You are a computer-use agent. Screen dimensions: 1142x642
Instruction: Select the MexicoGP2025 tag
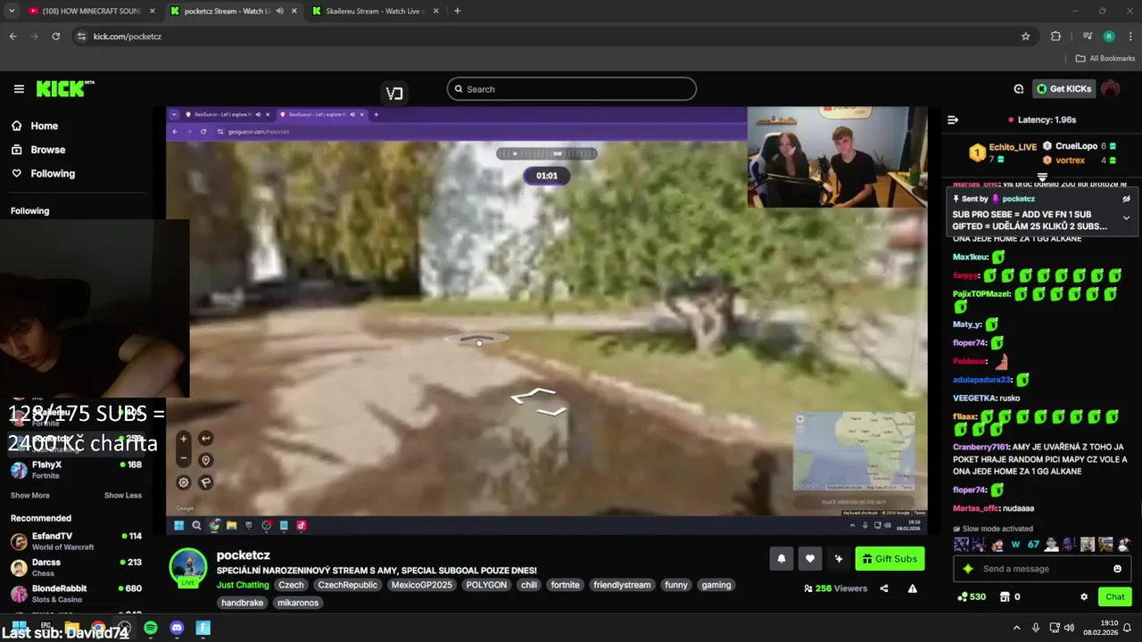pyautogui.click(x=422, y=585)
